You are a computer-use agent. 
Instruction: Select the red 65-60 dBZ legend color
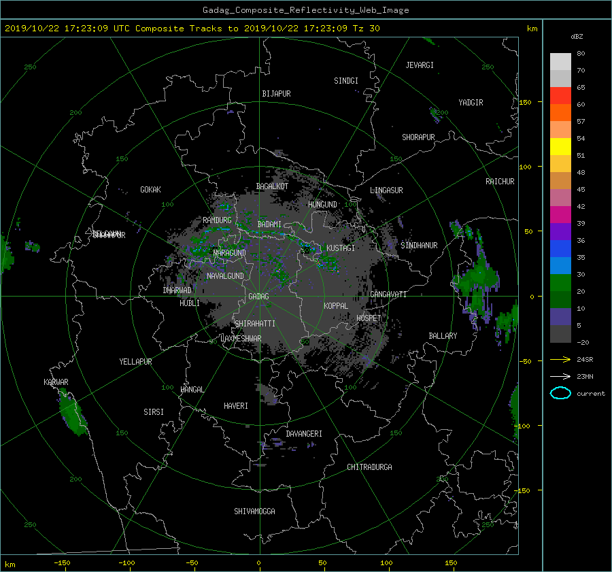click(560, 95)
